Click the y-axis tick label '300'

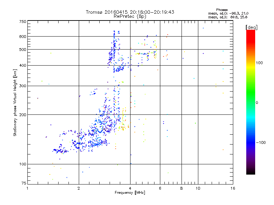23,86
